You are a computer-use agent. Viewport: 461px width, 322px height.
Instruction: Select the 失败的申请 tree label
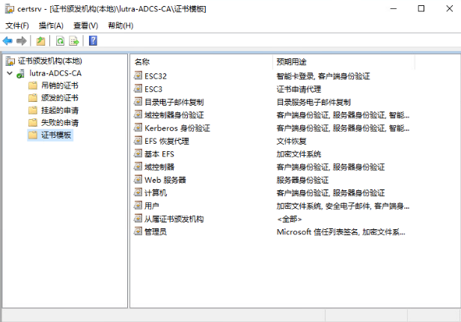point(60,123)
